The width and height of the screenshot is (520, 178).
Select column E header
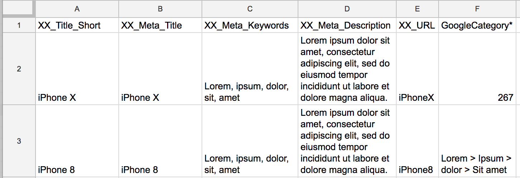(x=417, y=9)
